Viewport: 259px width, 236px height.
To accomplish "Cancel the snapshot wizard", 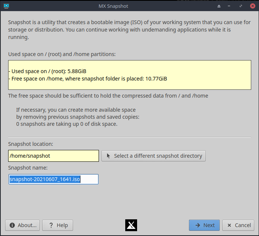I will click(x=238, y=225).
